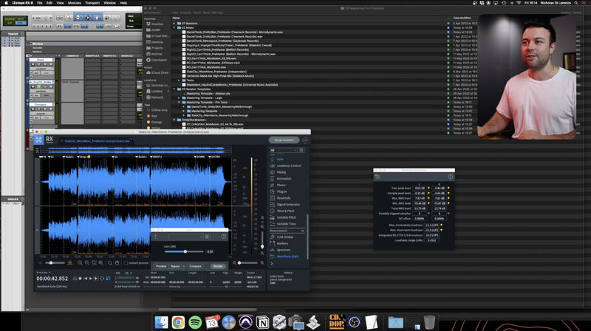Open the Spectrum analyzer module
This screenshot has height=331, width=591.
284,250
